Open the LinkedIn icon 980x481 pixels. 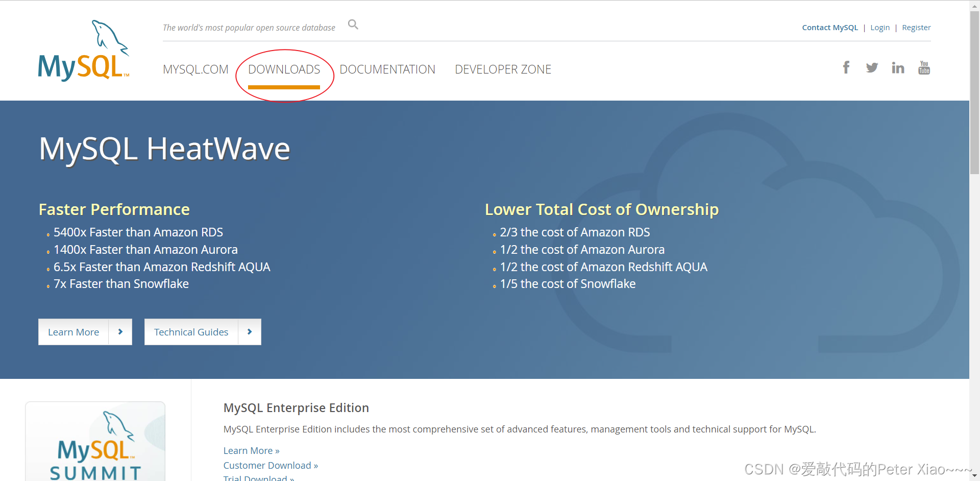click(x=898, y=67)
